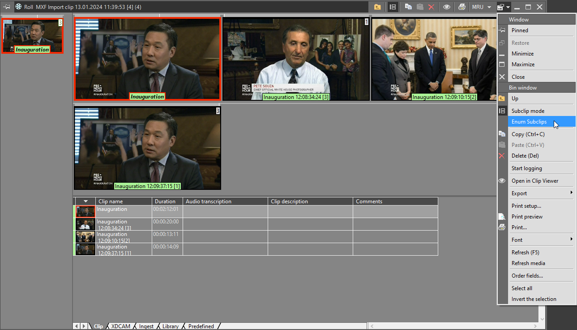
Task: Click the film reel icon in the title bar
Action: coord(18,7)
